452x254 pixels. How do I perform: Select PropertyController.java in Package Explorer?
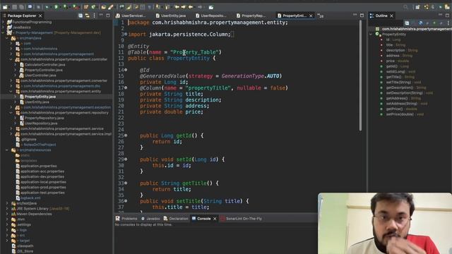click(x=43, y=70)
